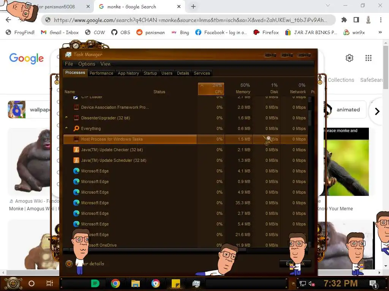Sort processes by Name column header
Screen dimensions: 389x291
pos(70,92)
